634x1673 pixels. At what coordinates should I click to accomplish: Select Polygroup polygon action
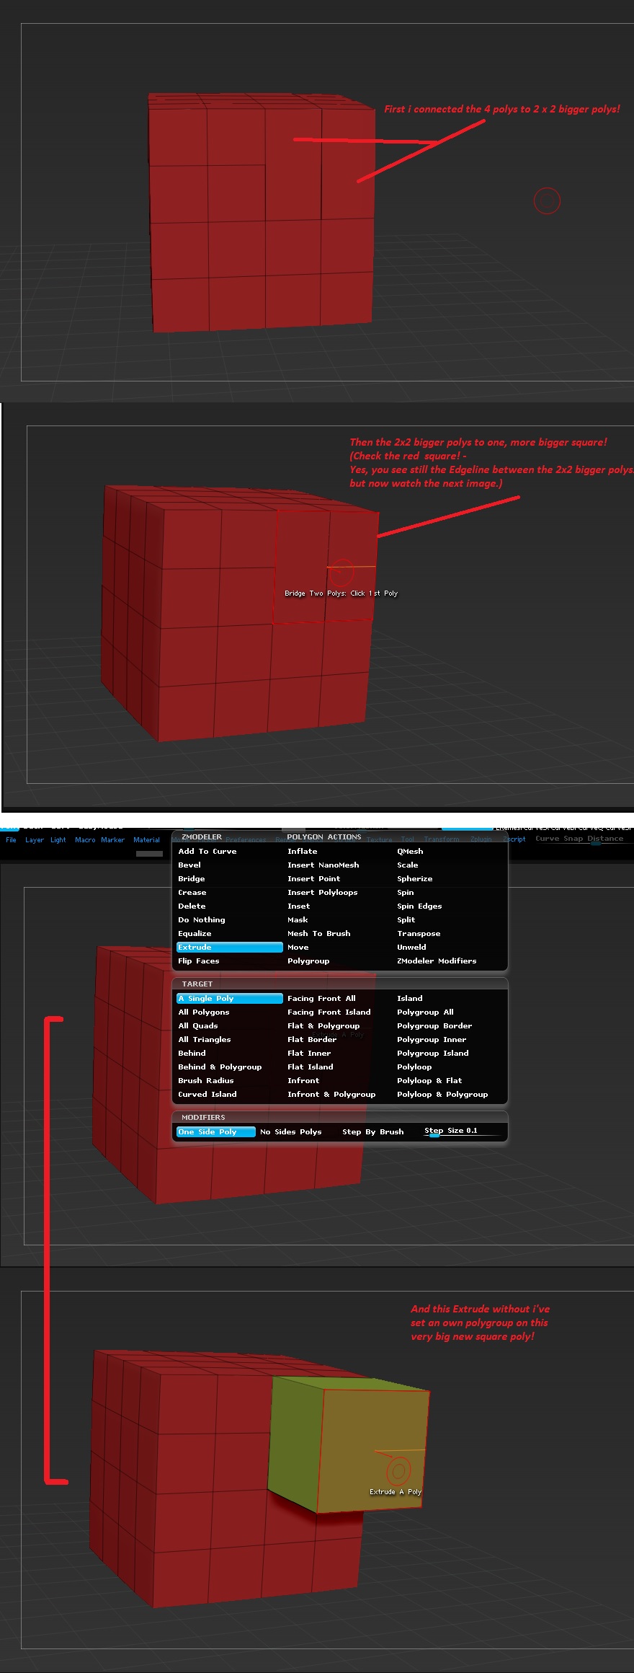[308, 961]
